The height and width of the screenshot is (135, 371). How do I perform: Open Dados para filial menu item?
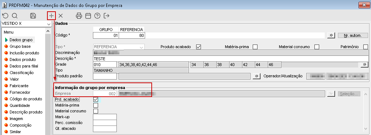tap(24, 66)
